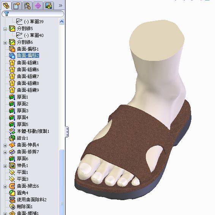
Task: Expand the 曲面-掃出6 node
Action: tap(5, 186)
